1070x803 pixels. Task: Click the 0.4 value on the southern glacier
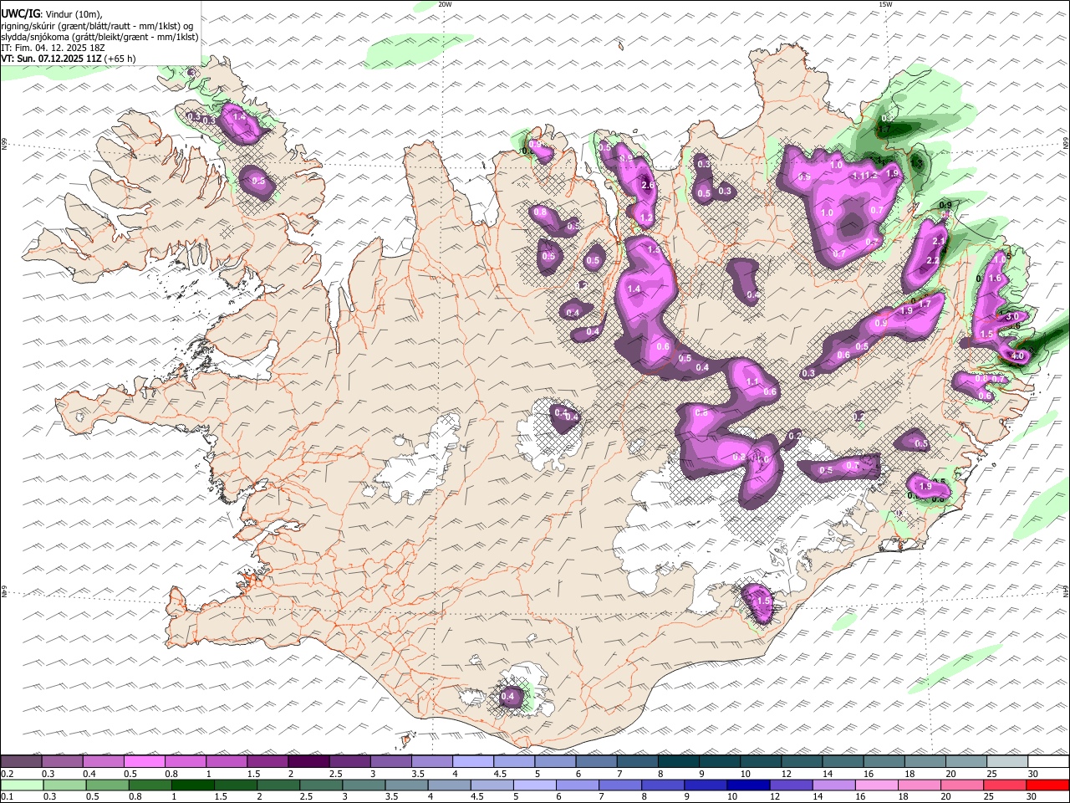click(507, 696)
